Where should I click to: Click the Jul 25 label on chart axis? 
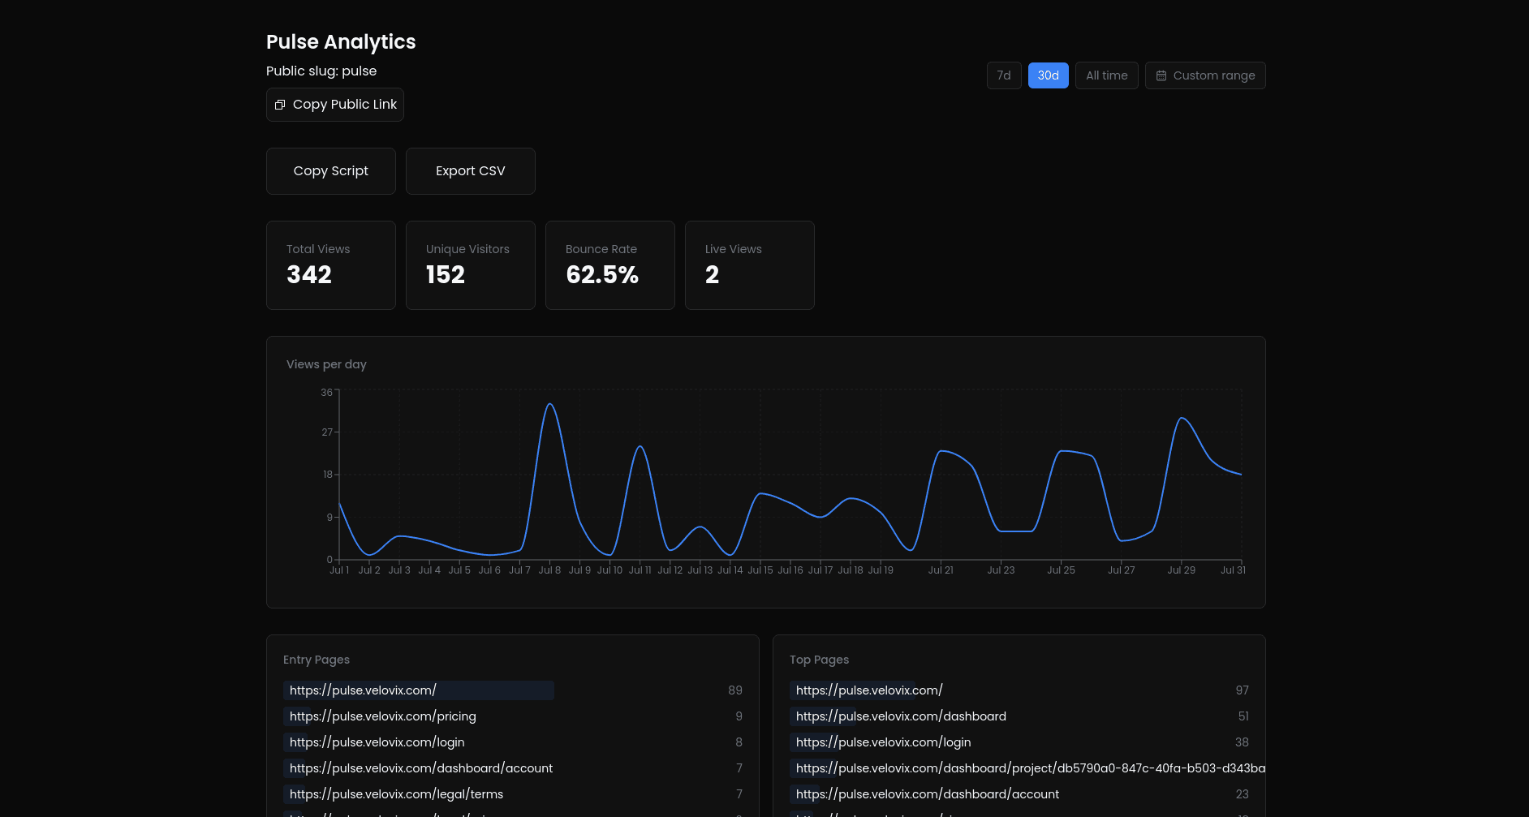click(x=1061, y=570)
